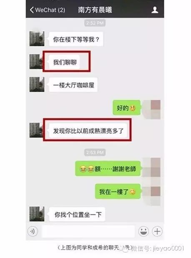Tap the back arrow to WeChat list

pyautogui.click(x=32, y=10)
